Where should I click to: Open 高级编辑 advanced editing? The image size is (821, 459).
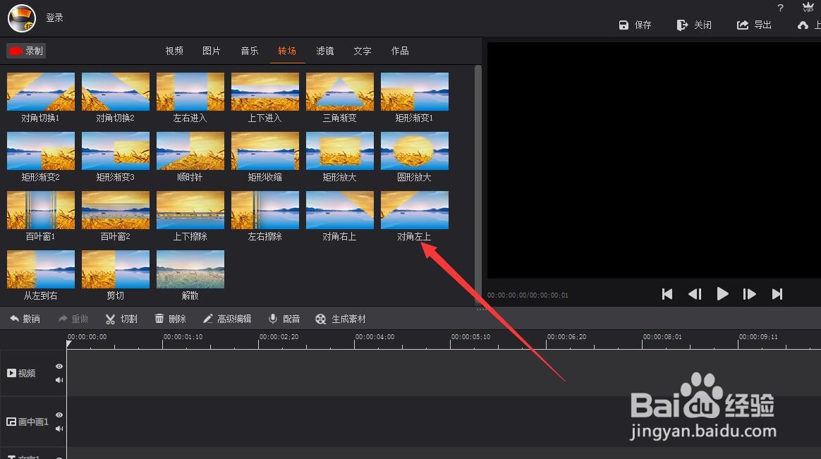point(227,319)
